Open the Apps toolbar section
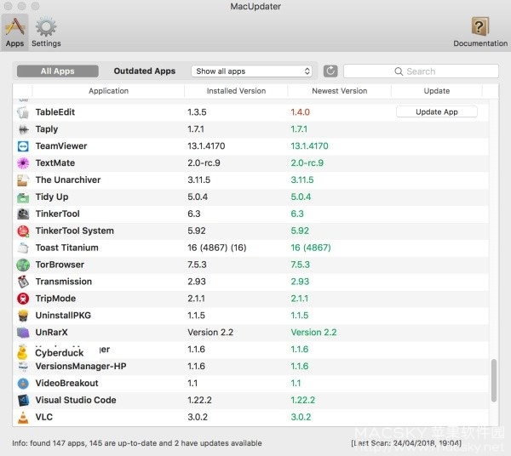Viewport: 511px width, 456px height. coord(14,32)
